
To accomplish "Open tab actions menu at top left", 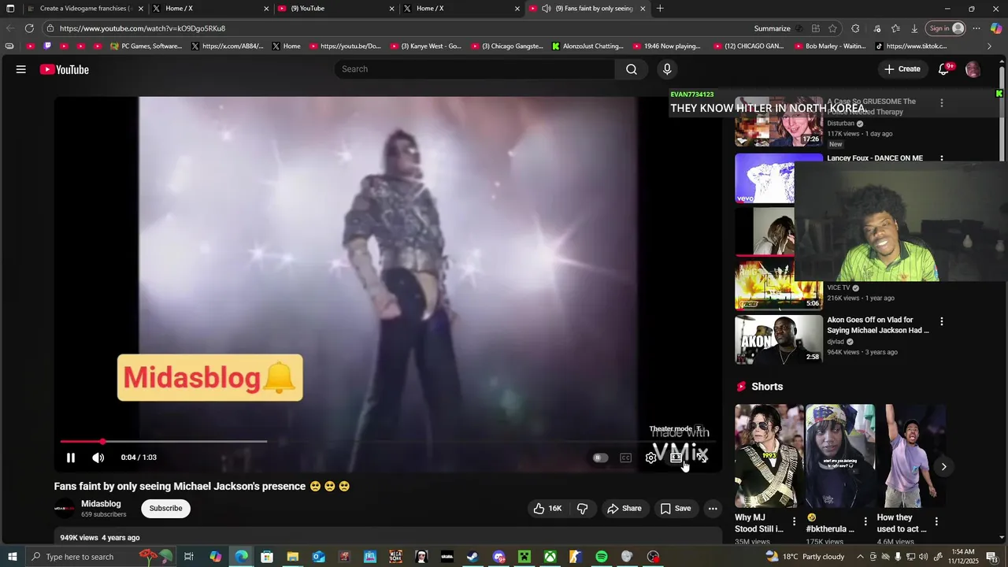I will coord(10,9).
